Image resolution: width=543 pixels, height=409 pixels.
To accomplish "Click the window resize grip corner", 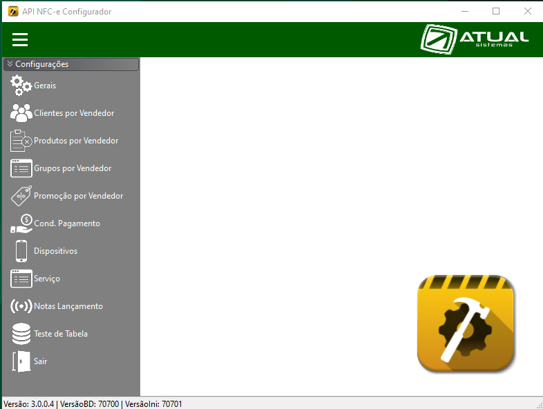I will pyautogui.click(x=539, y=405).
